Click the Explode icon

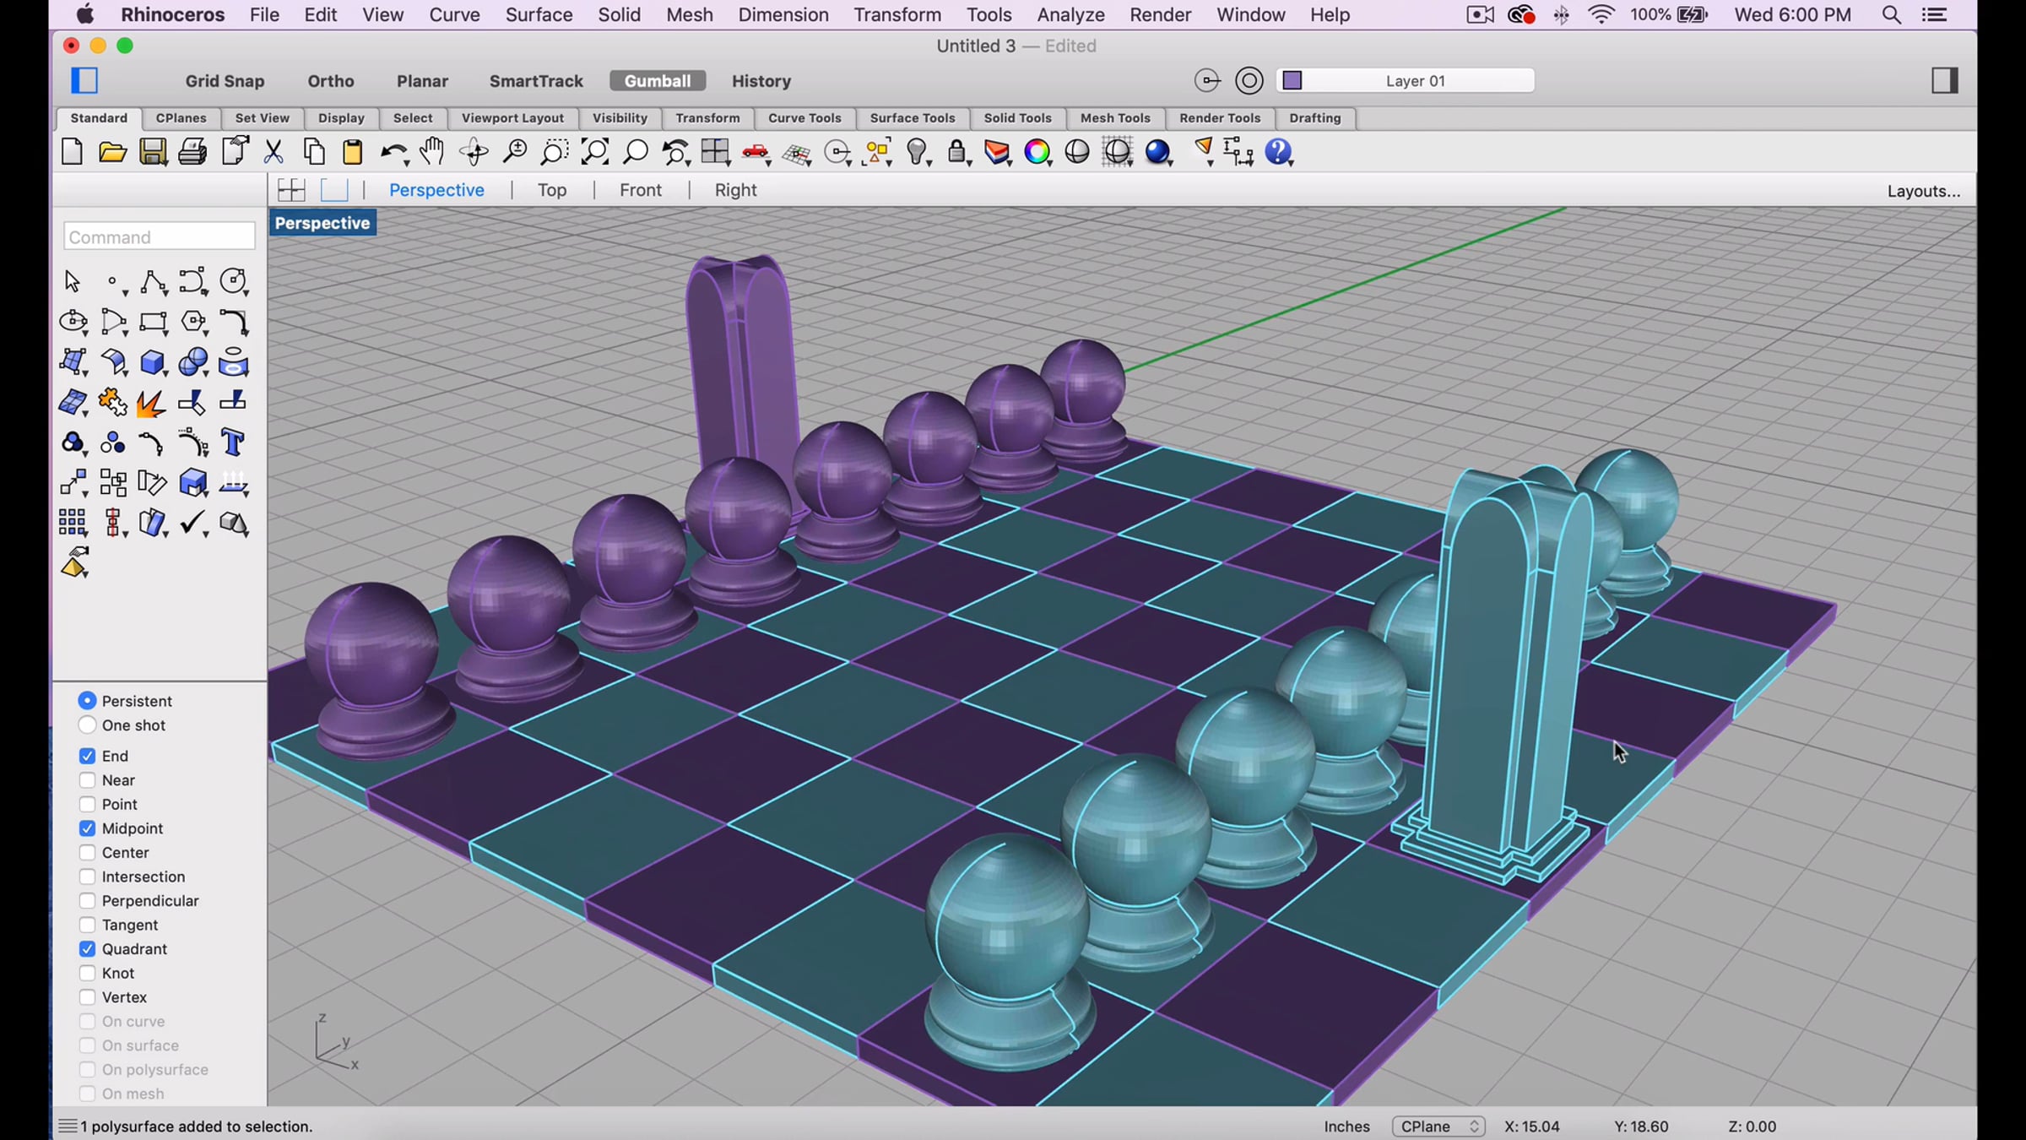pyautogui.click(x=153, y=403)
